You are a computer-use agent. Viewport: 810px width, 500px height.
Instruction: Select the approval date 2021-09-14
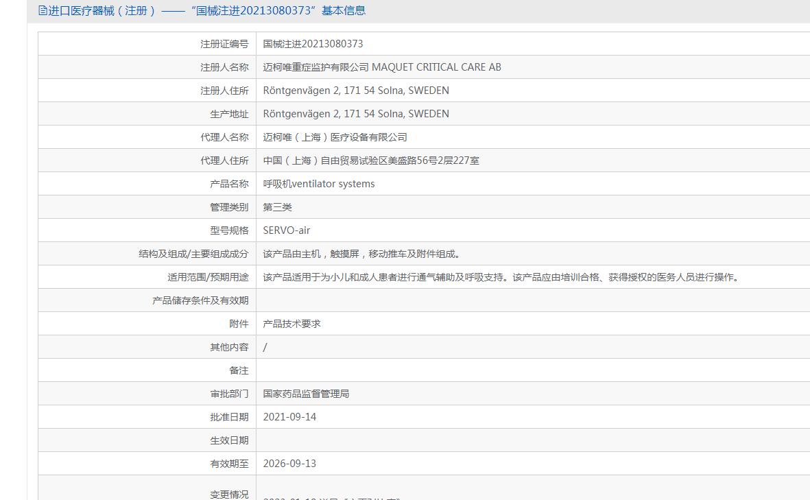point(289,417)
